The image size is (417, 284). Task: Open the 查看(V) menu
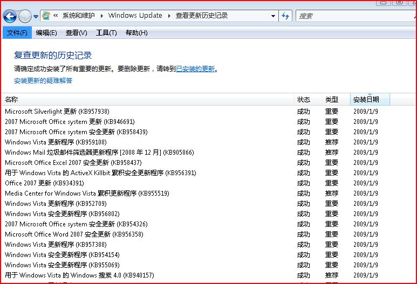76,33
